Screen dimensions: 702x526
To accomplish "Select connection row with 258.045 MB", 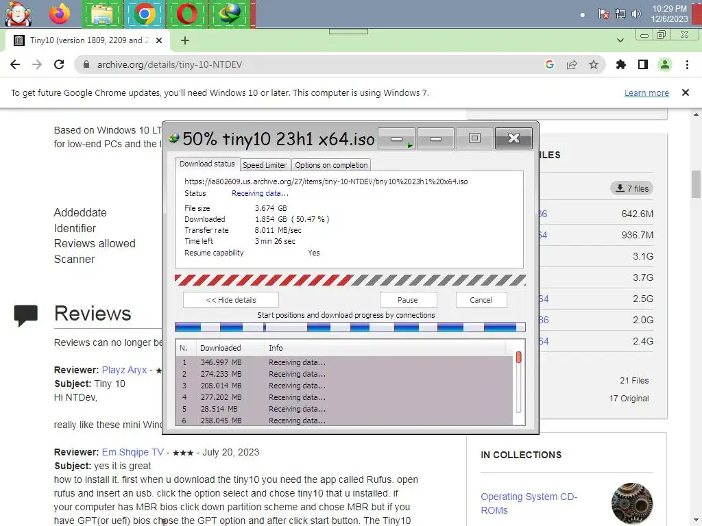I will click(x=345, y=421).
